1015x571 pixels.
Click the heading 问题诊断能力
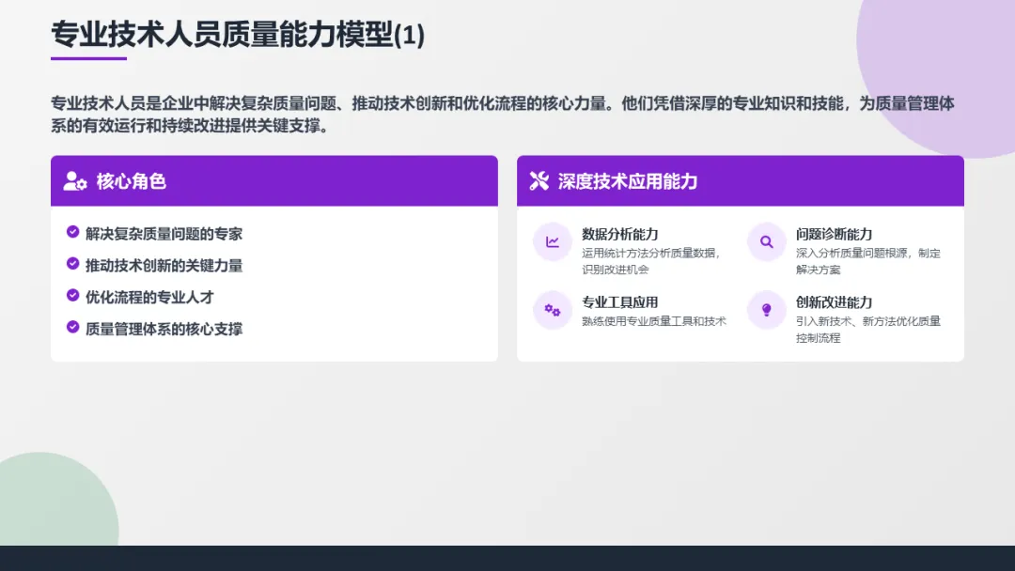(834, 234)
